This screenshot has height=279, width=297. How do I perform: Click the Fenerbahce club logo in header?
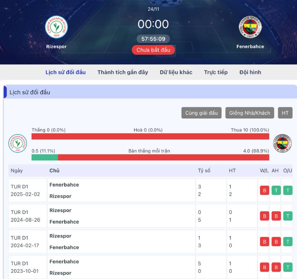point(250,27)
